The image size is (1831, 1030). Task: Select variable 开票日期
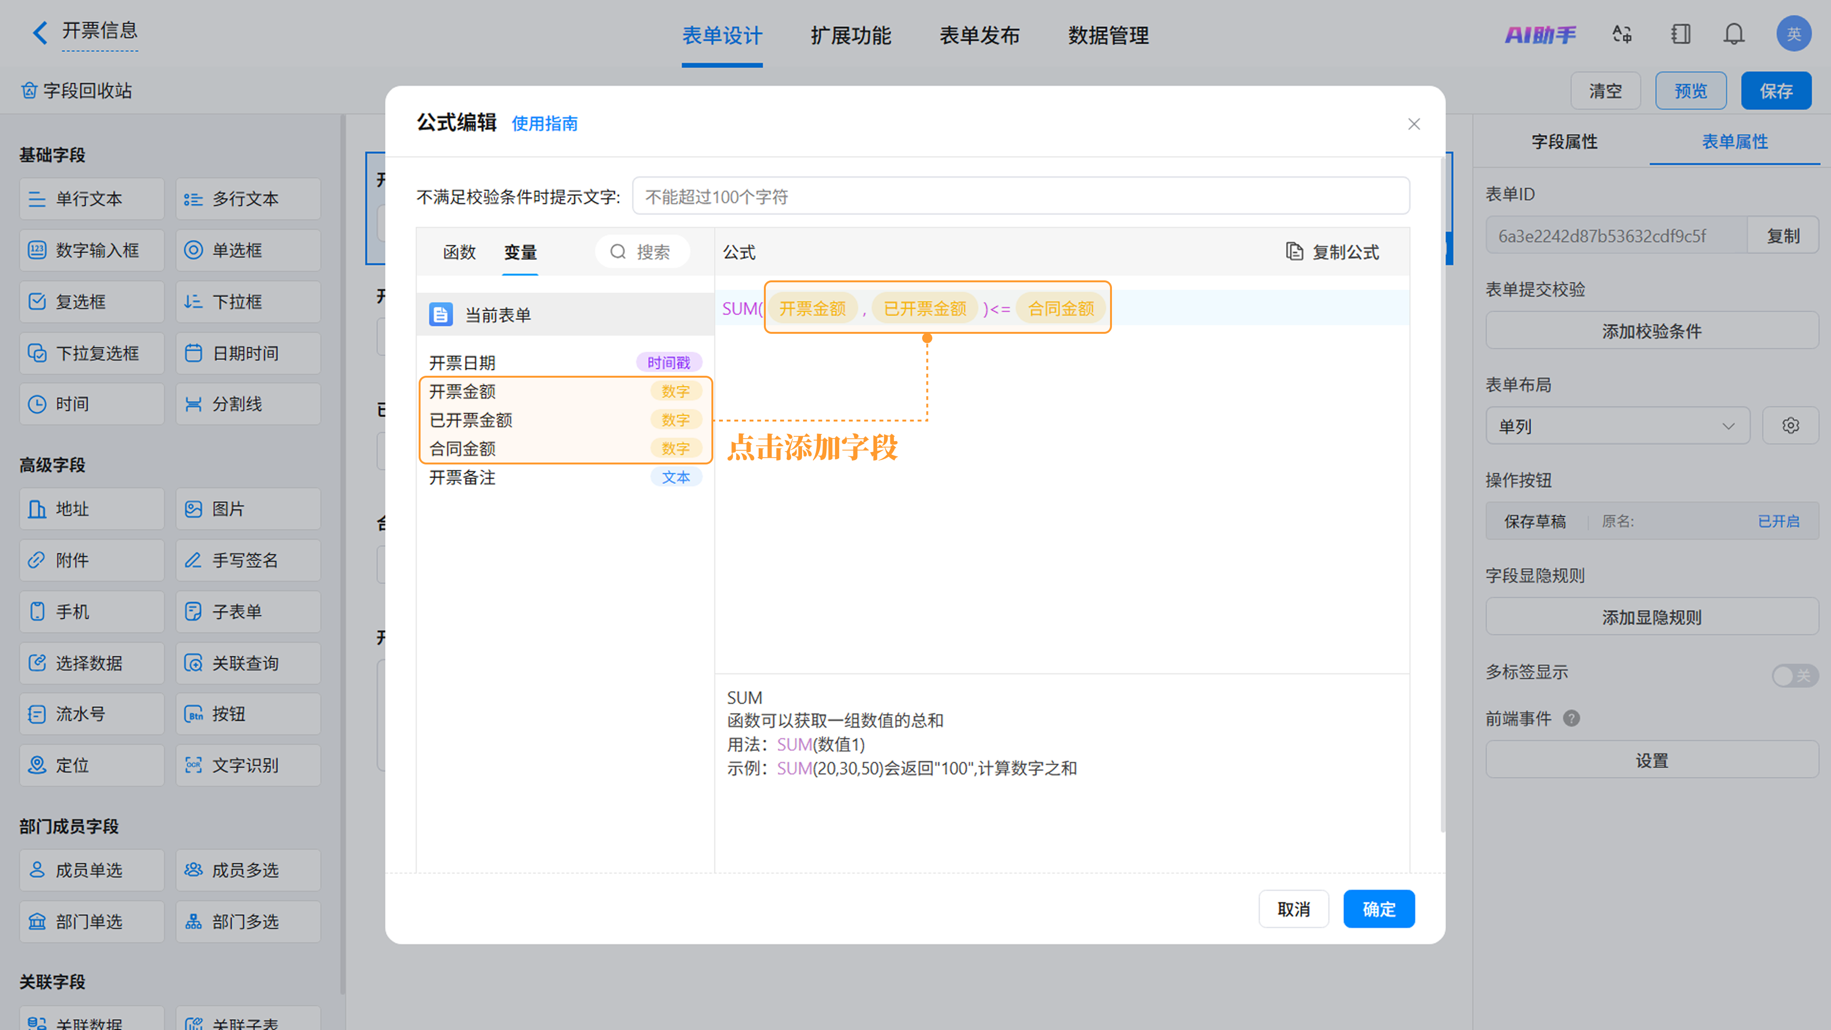coord(565,362)
